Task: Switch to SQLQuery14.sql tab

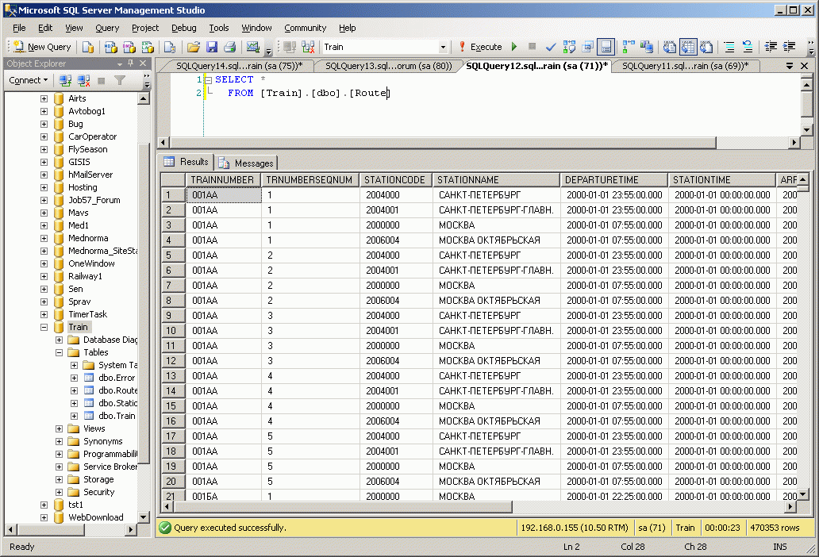Action: coord(239,66)
